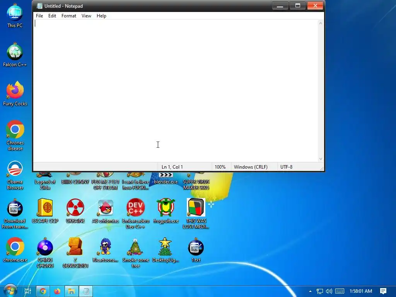Screen dimensions: 396x297
Task: Select the frogpult.exe desktop icon
Action: pyautogui.click(x=166, y=211)
